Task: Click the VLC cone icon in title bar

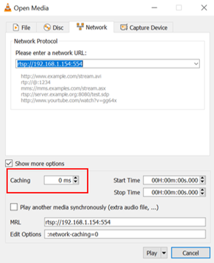Action: pyautogui.click(x=8, y=8)
